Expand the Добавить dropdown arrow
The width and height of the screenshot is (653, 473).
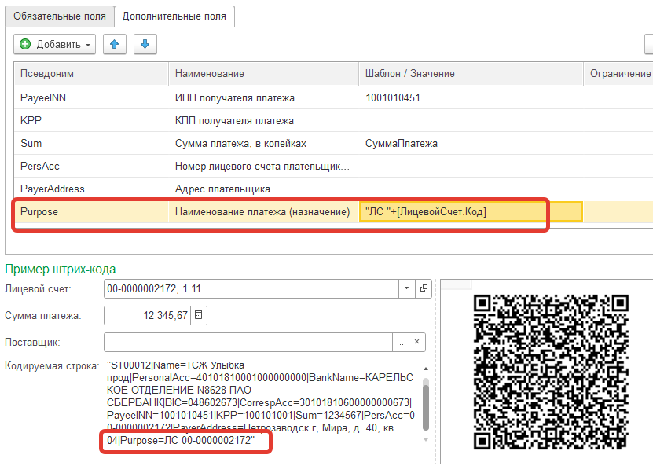point(88,45)
